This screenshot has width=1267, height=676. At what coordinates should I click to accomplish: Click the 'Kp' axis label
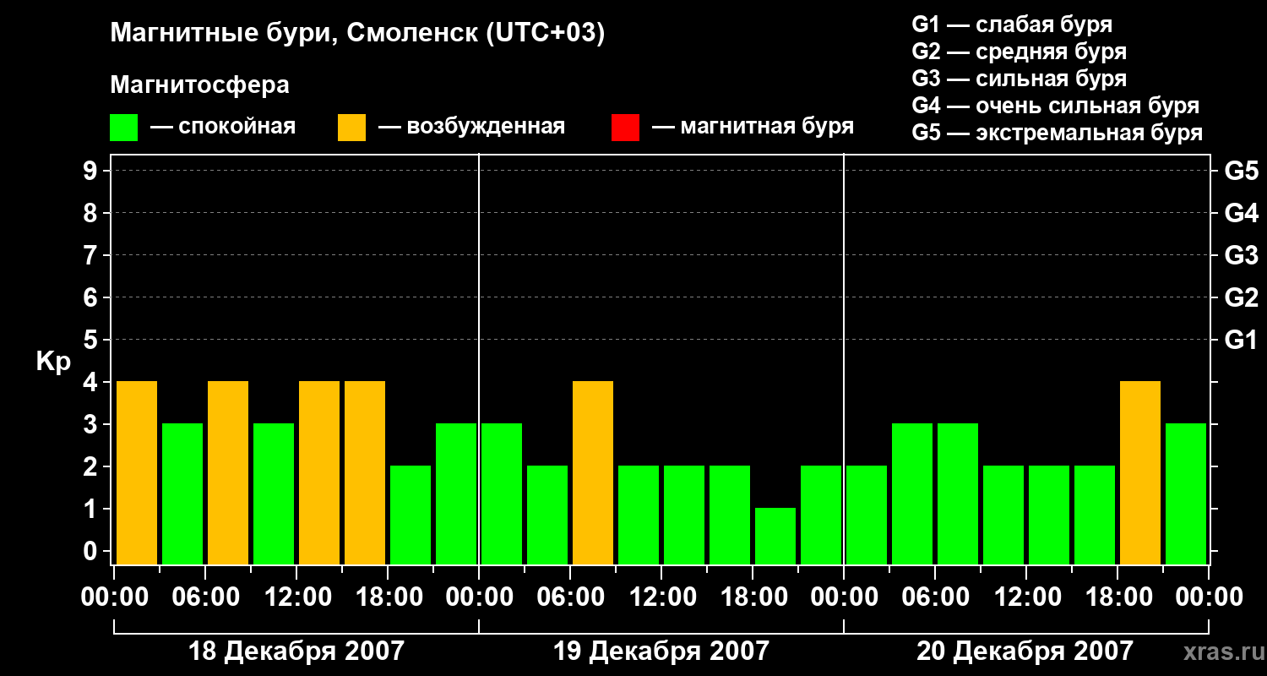click(x=53, y=361)
